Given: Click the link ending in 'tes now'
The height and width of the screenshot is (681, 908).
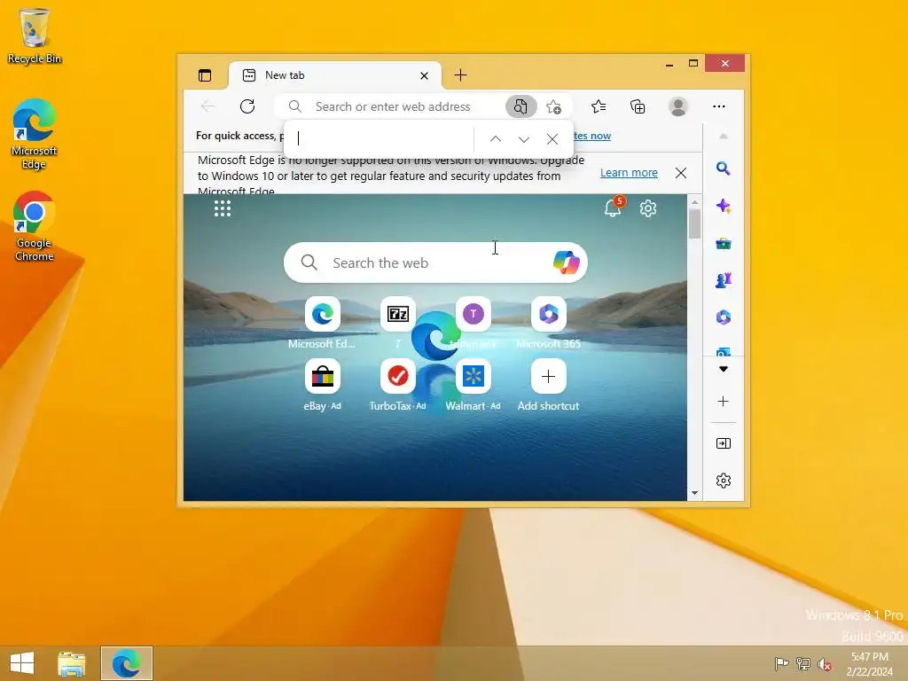Looking at the screenshot, I should [591, 136].
